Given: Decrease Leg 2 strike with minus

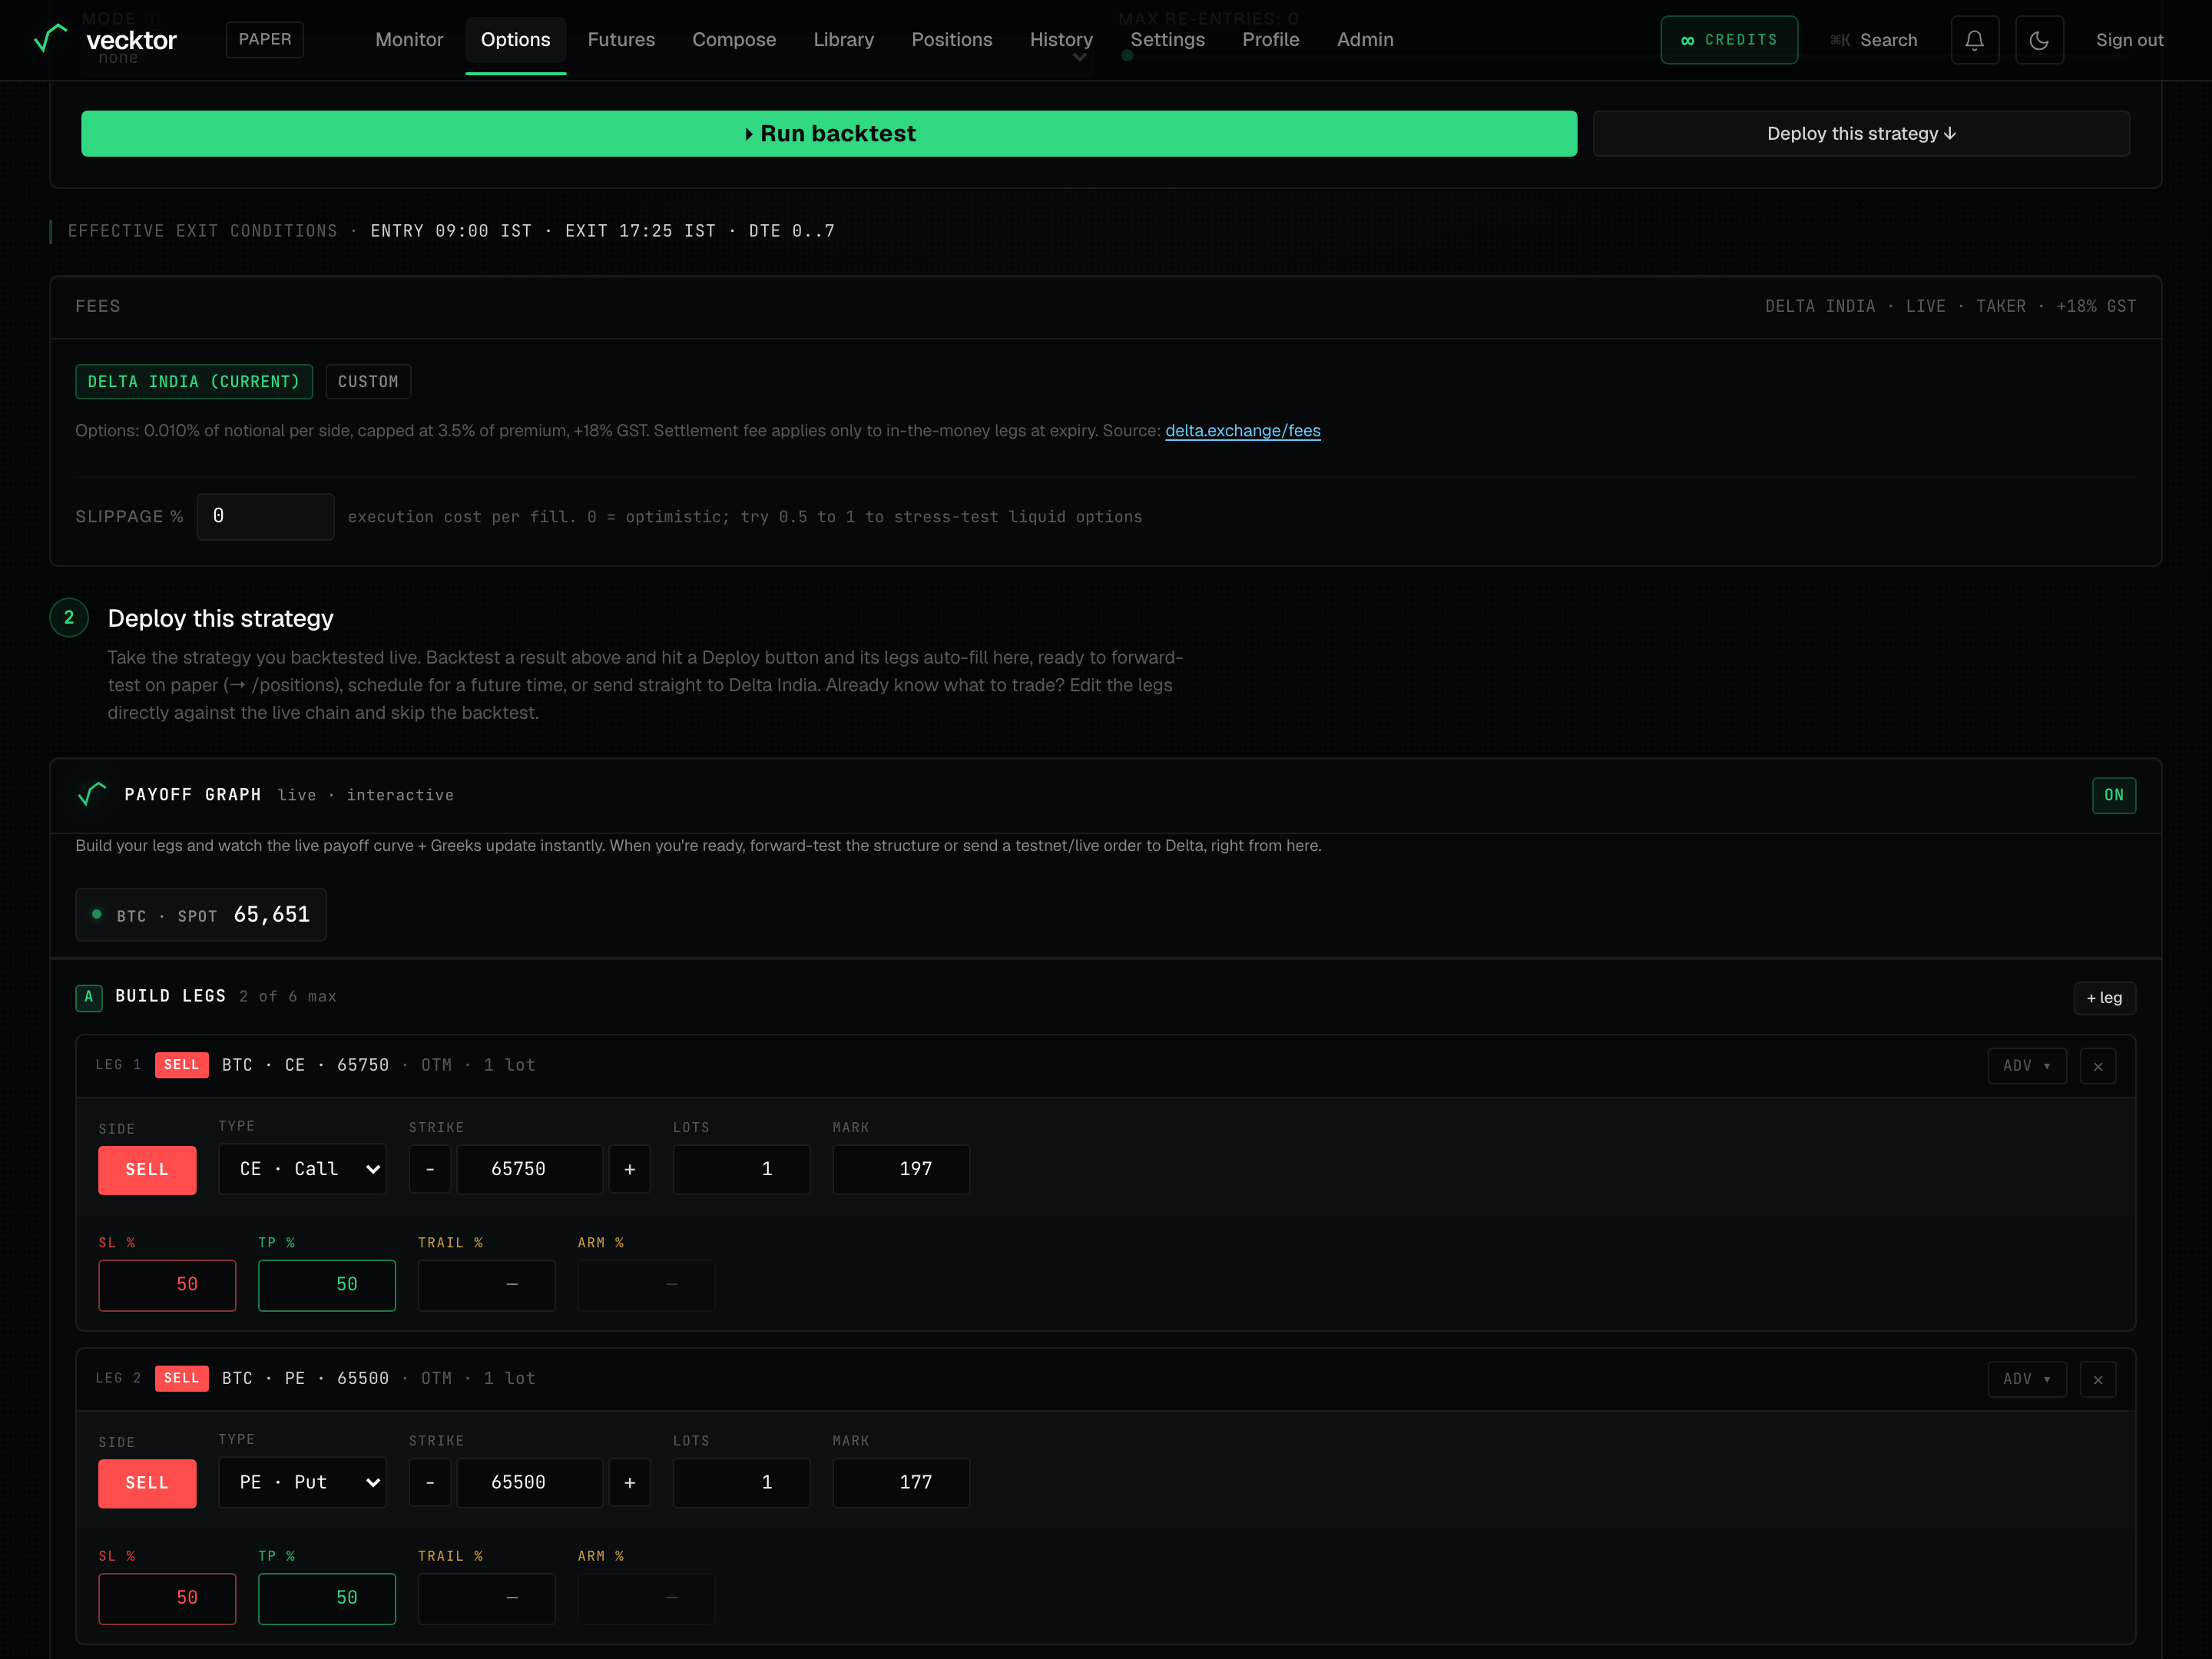Looking at the screenshot, I should pyautogui.click(x=430, y=1482).
